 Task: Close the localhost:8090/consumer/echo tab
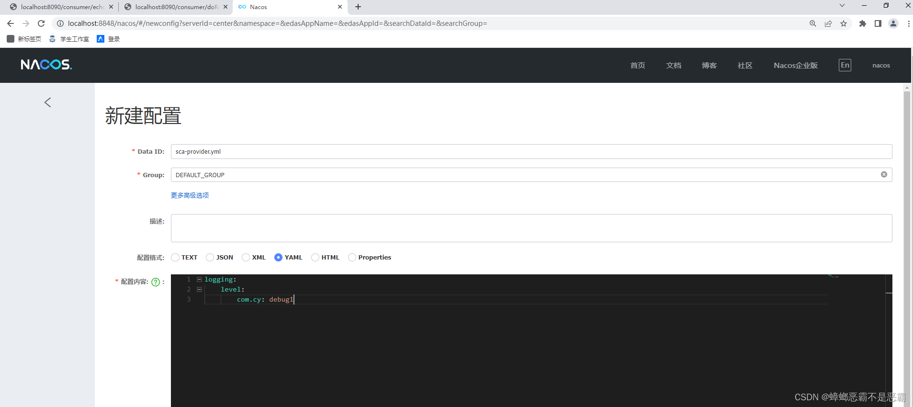click(111, 7)
